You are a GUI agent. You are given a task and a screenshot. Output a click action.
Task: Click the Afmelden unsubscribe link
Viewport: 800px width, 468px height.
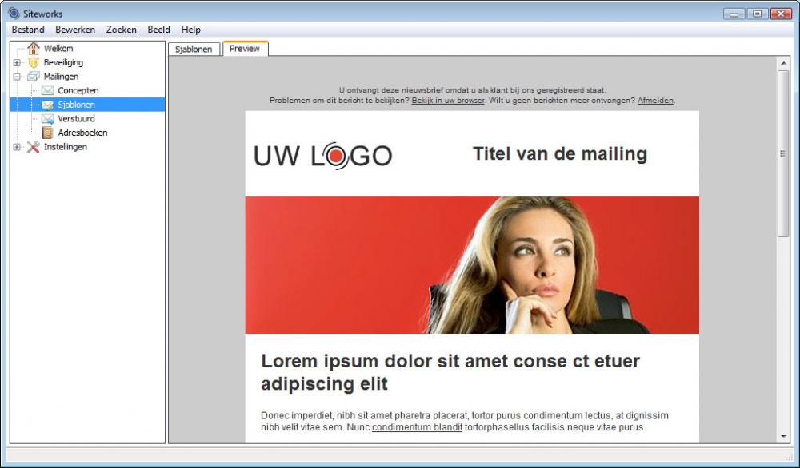[x=655, y=101]
